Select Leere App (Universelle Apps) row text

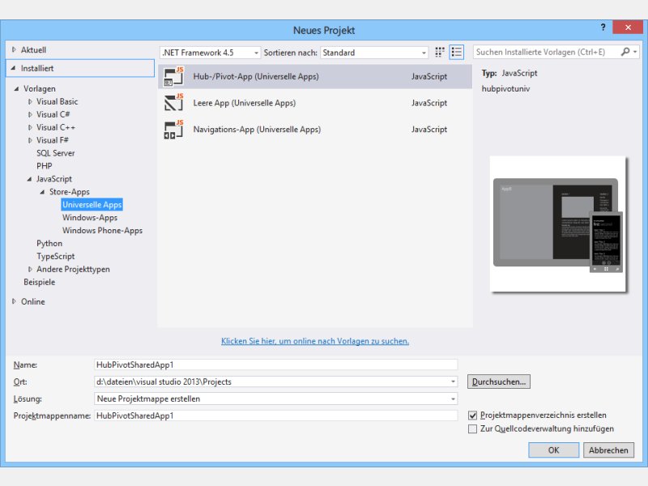[x=245, y=103]
